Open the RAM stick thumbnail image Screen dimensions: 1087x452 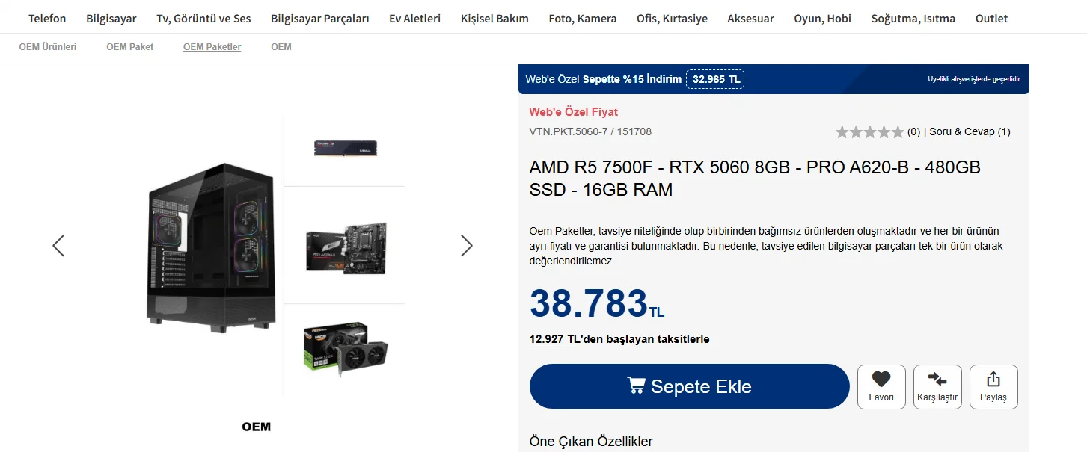pyautogui.click(x=345, y=148)
